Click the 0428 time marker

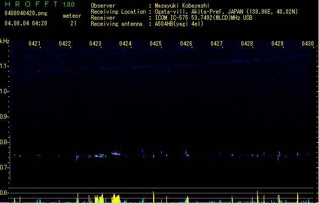tap(247, 44)
